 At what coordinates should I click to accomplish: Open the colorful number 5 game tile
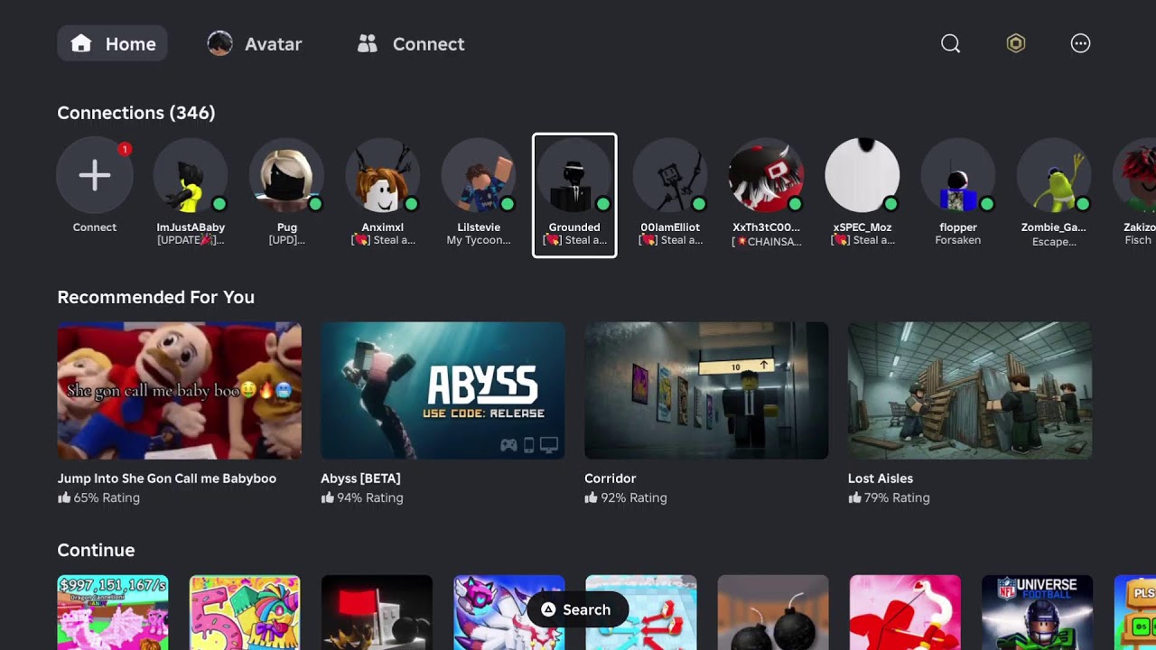tap(245, 612)
